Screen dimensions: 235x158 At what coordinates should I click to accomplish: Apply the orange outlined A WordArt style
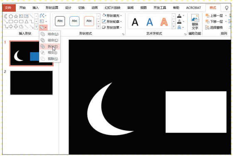164,22
